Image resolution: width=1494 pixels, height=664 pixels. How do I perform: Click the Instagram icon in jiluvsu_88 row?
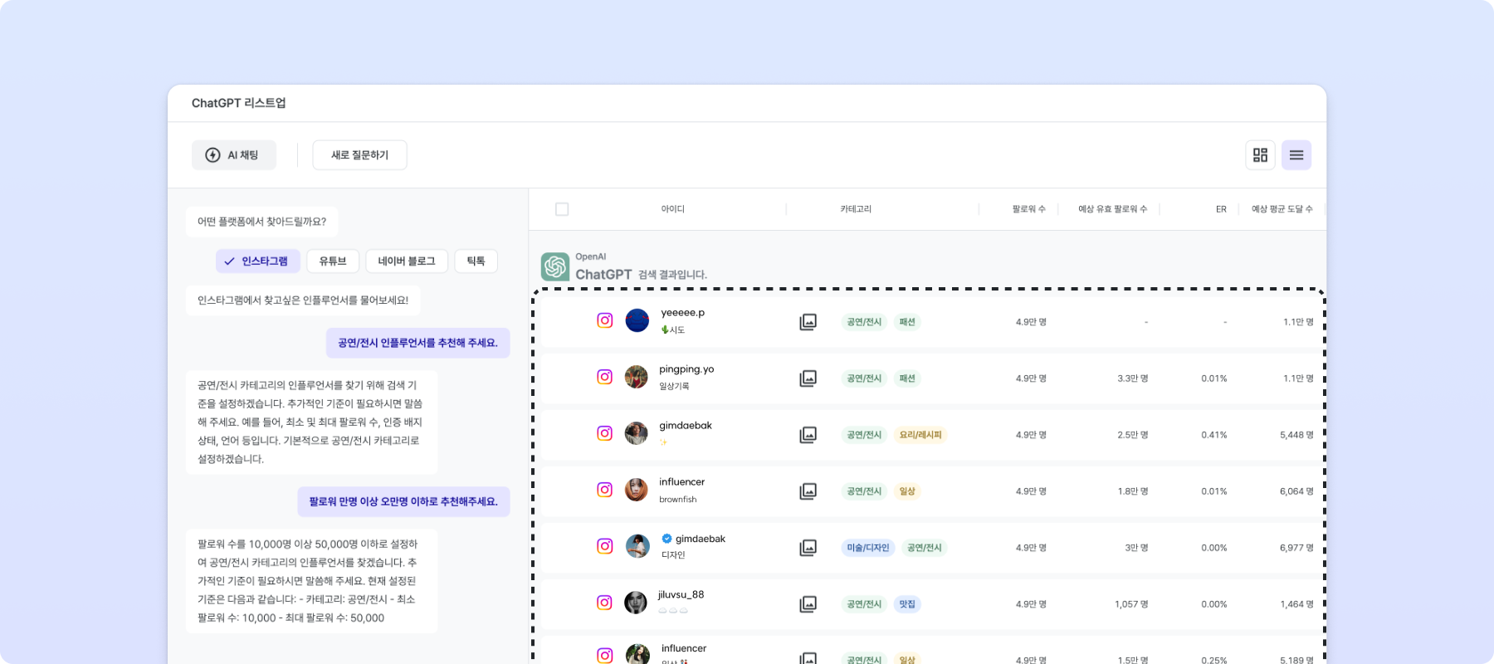605,603
